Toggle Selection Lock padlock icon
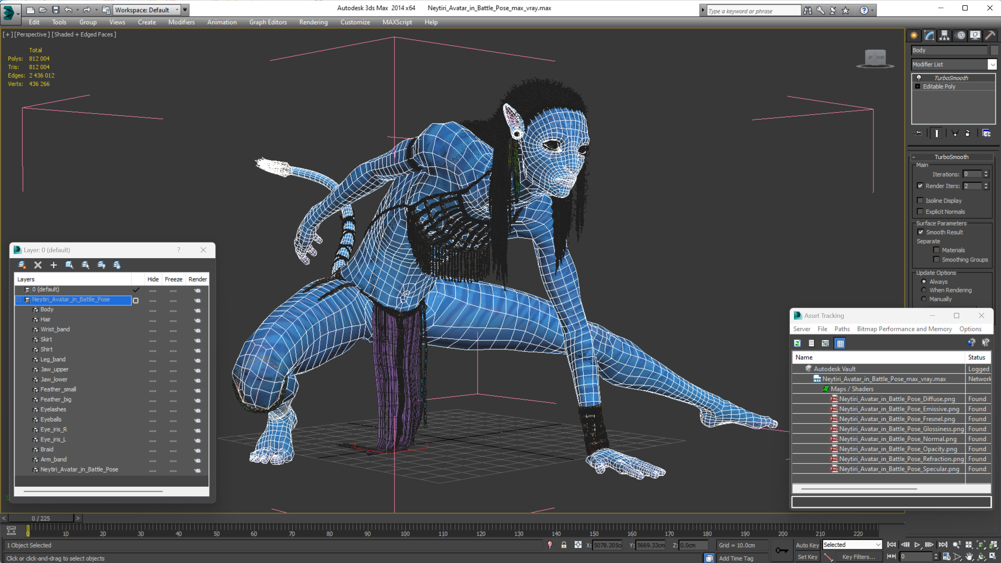The width and height of the screenshot is (1001, 563). click(x=563, y=545)
